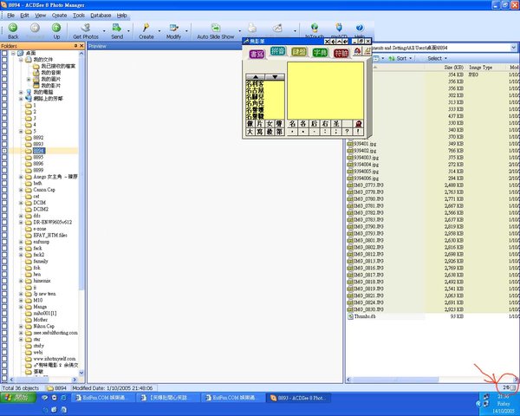Select the Thumbs.db file icon
Image resolution: width=520 pixels, height=416 pixels.
[350, 316]
